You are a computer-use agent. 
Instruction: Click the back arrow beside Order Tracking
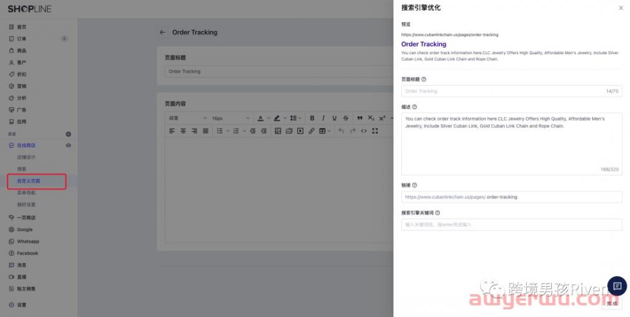[163, 32]
